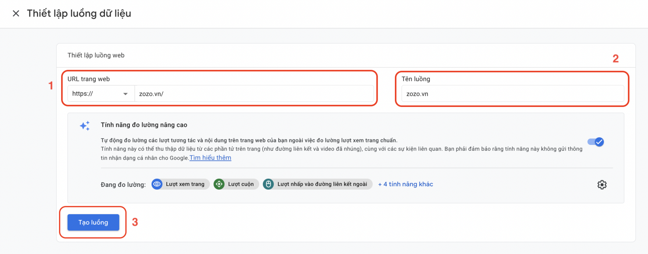Click the Lượt xem trang chip label
This screenshot has width=648, height=254.
point(185,184)
